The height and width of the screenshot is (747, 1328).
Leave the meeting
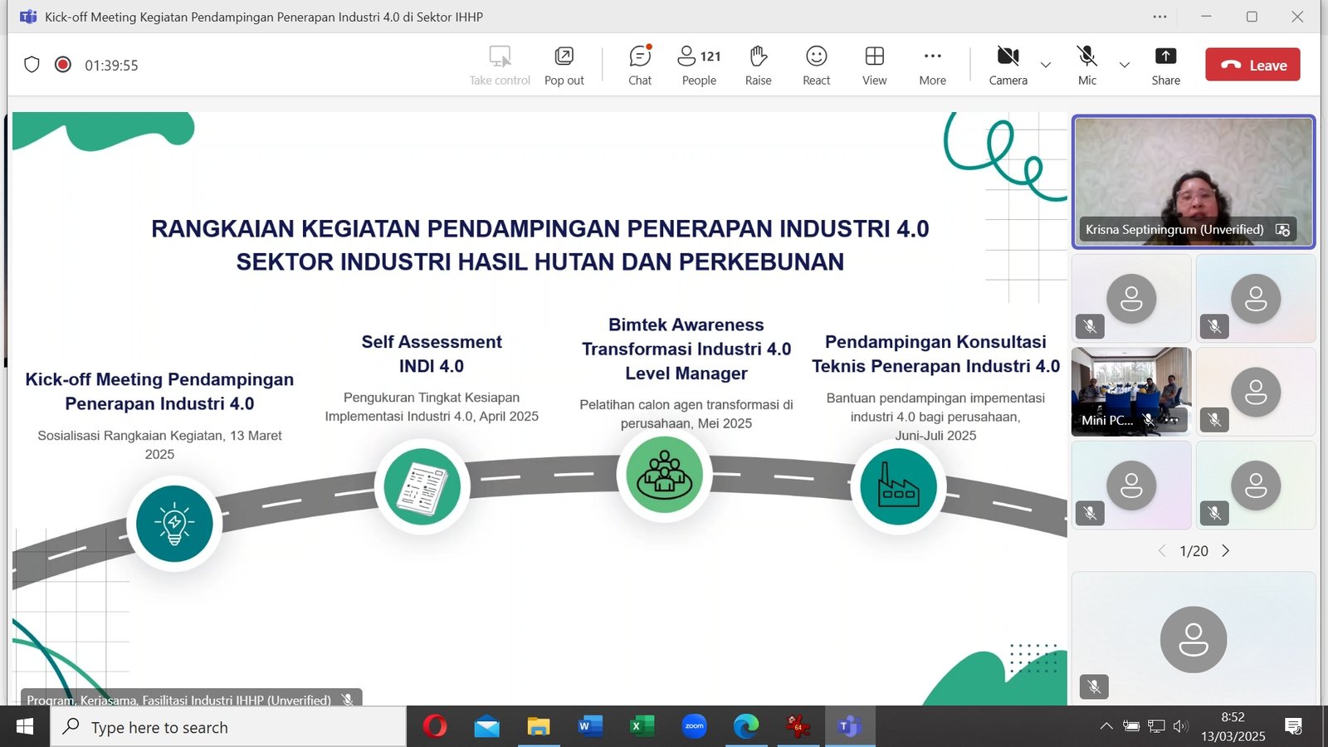pyautogui.click(x=1252, y=65)
